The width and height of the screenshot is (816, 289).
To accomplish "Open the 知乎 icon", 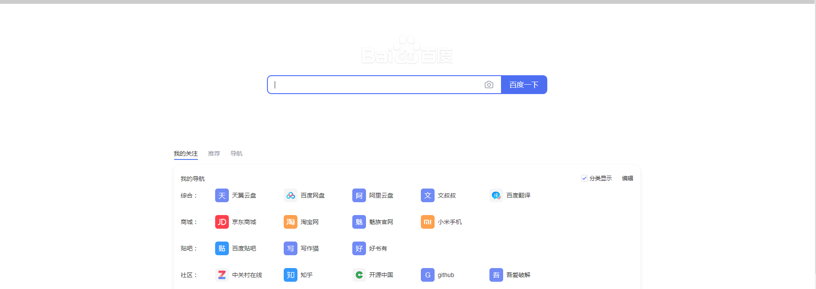I will [x=291, y=275].
